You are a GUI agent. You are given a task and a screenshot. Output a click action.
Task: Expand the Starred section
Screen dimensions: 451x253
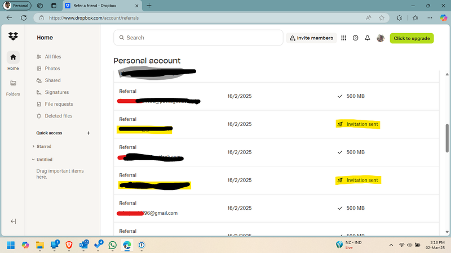click(33, 146)
